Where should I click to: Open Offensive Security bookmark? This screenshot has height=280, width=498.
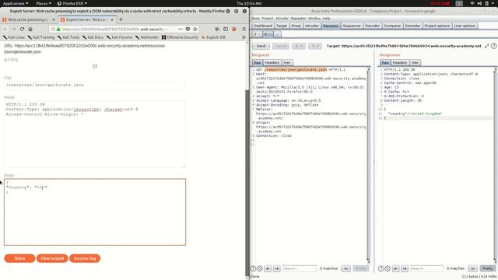180,37
